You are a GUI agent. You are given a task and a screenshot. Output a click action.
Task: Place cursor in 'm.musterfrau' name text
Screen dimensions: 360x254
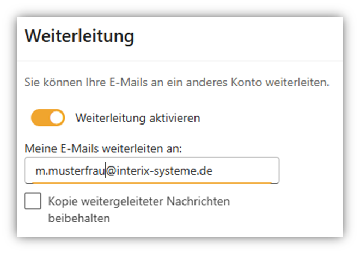point(70,171)
